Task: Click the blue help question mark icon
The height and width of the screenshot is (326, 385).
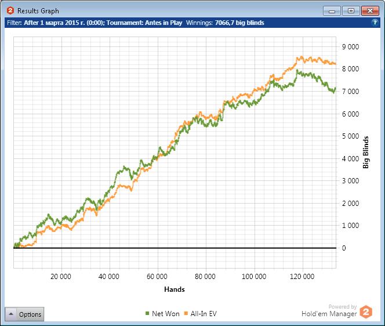Action: point(375,23)
